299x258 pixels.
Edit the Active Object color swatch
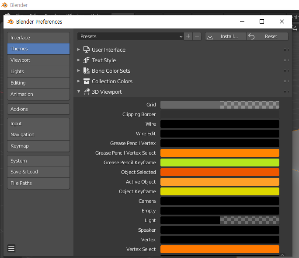pos(220,182)
